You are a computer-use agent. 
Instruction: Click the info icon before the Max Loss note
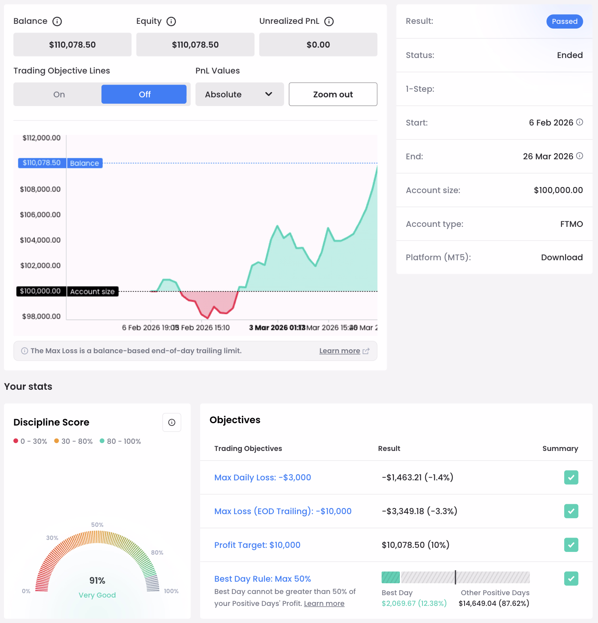(25, 351)
